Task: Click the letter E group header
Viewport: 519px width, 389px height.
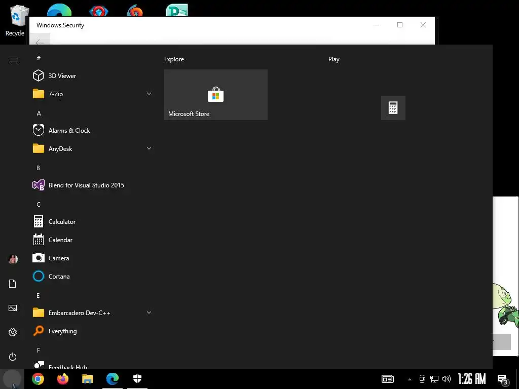Action: [38, 295]
